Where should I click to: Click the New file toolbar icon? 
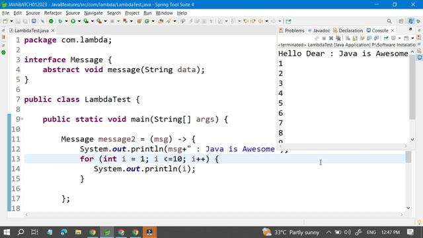[x=5, y=21]
